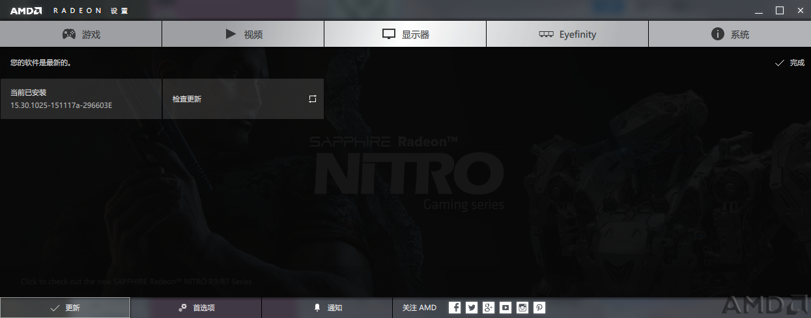The width and height of the screenshot is (811, 318).
Task: Open 通知 (Notifications) in bottom bar
Action: pyautogui.click(x=327, y=308)
